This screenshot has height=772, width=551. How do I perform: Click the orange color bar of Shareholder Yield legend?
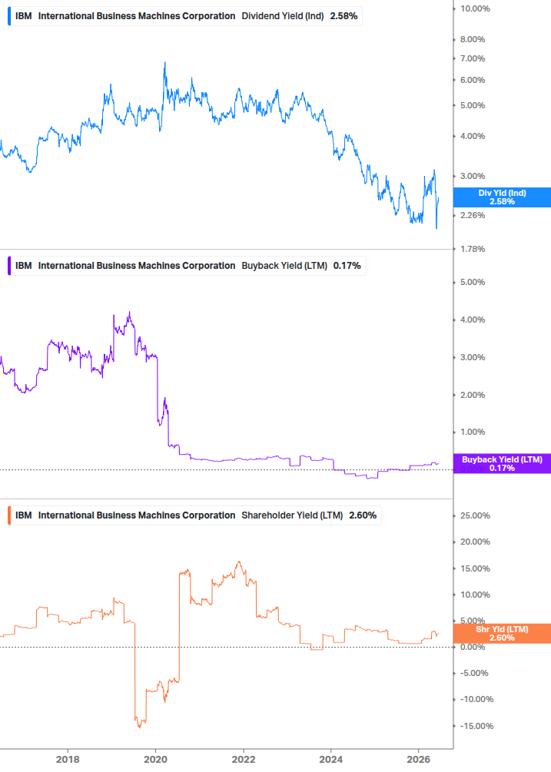[x=9, y=515]
